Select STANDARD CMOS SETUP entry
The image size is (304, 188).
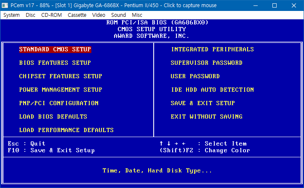pos(55,49)
